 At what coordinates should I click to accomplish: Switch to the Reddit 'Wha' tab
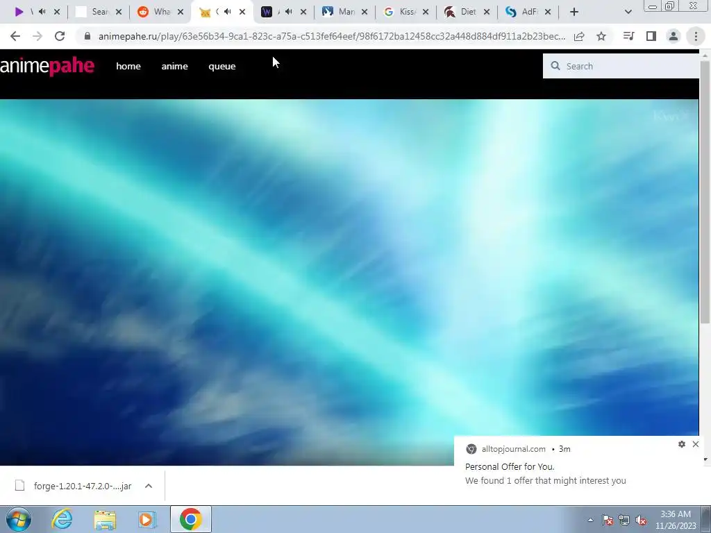tap(154, 12)
